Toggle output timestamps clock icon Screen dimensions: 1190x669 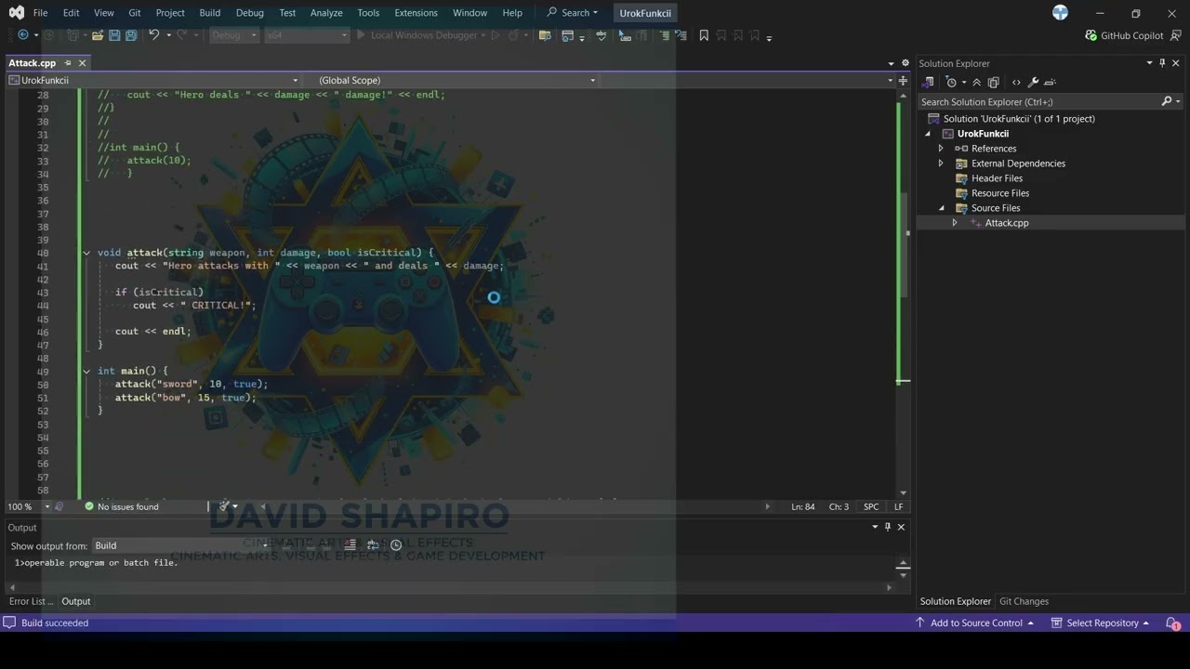tap(396, 545)
